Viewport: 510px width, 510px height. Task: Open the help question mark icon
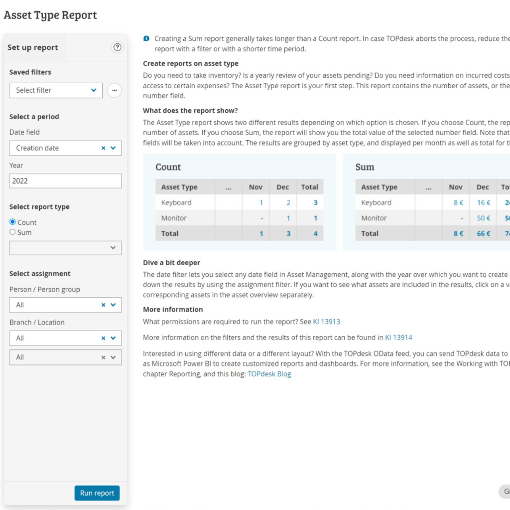117,47
